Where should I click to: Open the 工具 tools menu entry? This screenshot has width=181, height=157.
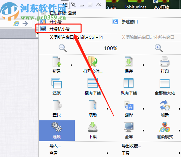pyautogui.click(x=126, y=153)
